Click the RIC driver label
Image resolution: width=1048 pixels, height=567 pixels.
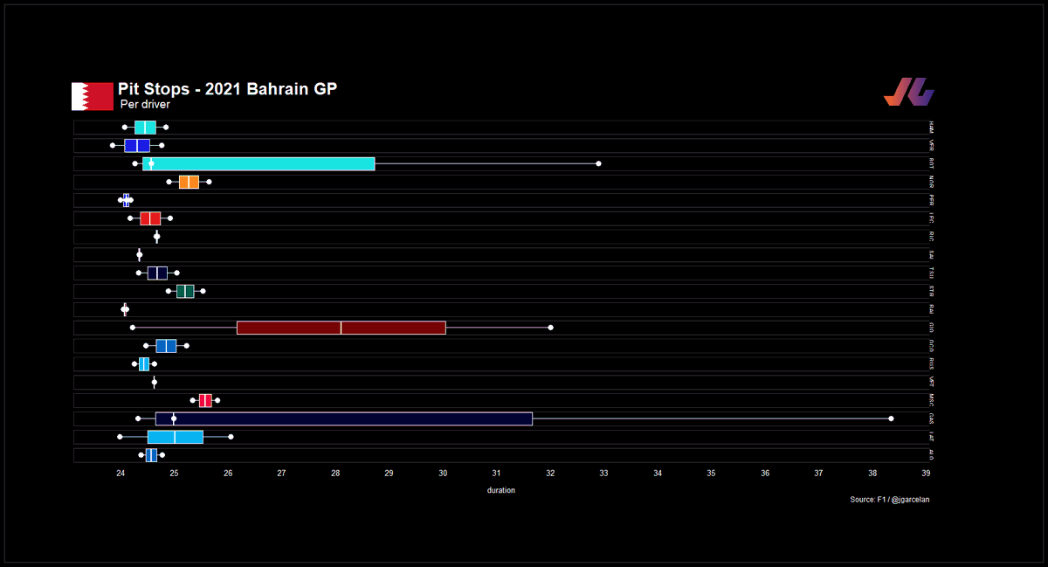(x=933, y=237)
